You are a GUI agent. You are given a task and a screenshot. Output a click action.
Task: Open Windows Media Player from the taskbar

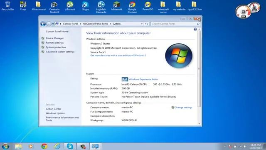(x=31, y=146)
